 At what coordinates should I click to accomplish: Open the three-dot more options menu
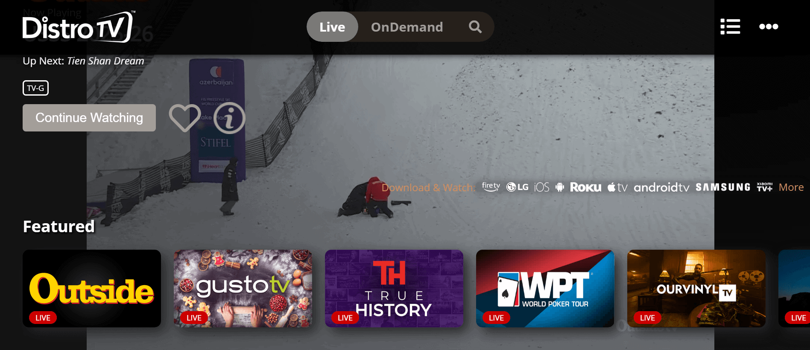tap(768, 26)
